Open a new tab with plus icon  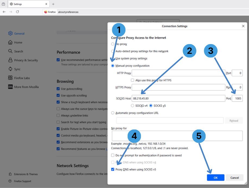(53, 4)
